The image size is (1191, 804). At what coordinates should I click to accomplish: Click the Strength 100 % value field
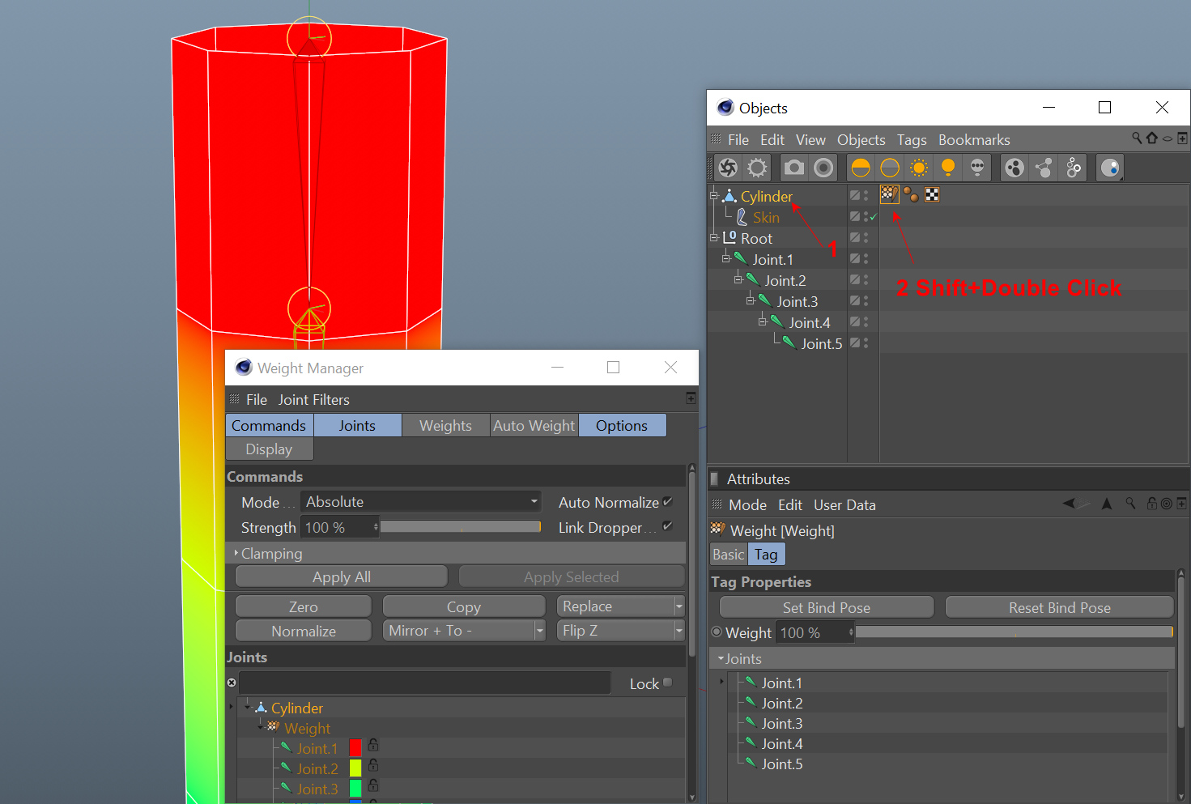point(340,527)
